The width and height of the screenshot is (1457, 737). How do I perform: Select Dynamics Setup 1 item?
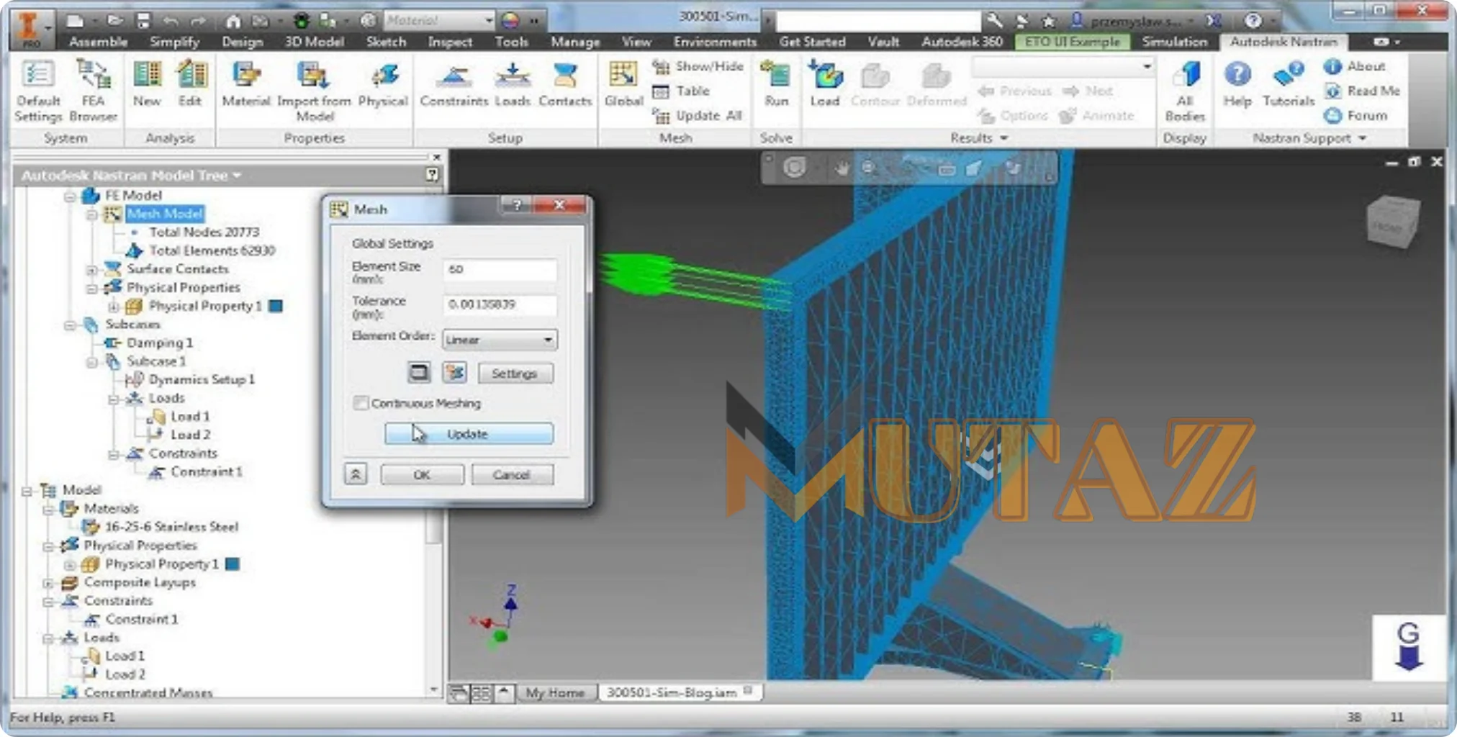click(202, 379)
